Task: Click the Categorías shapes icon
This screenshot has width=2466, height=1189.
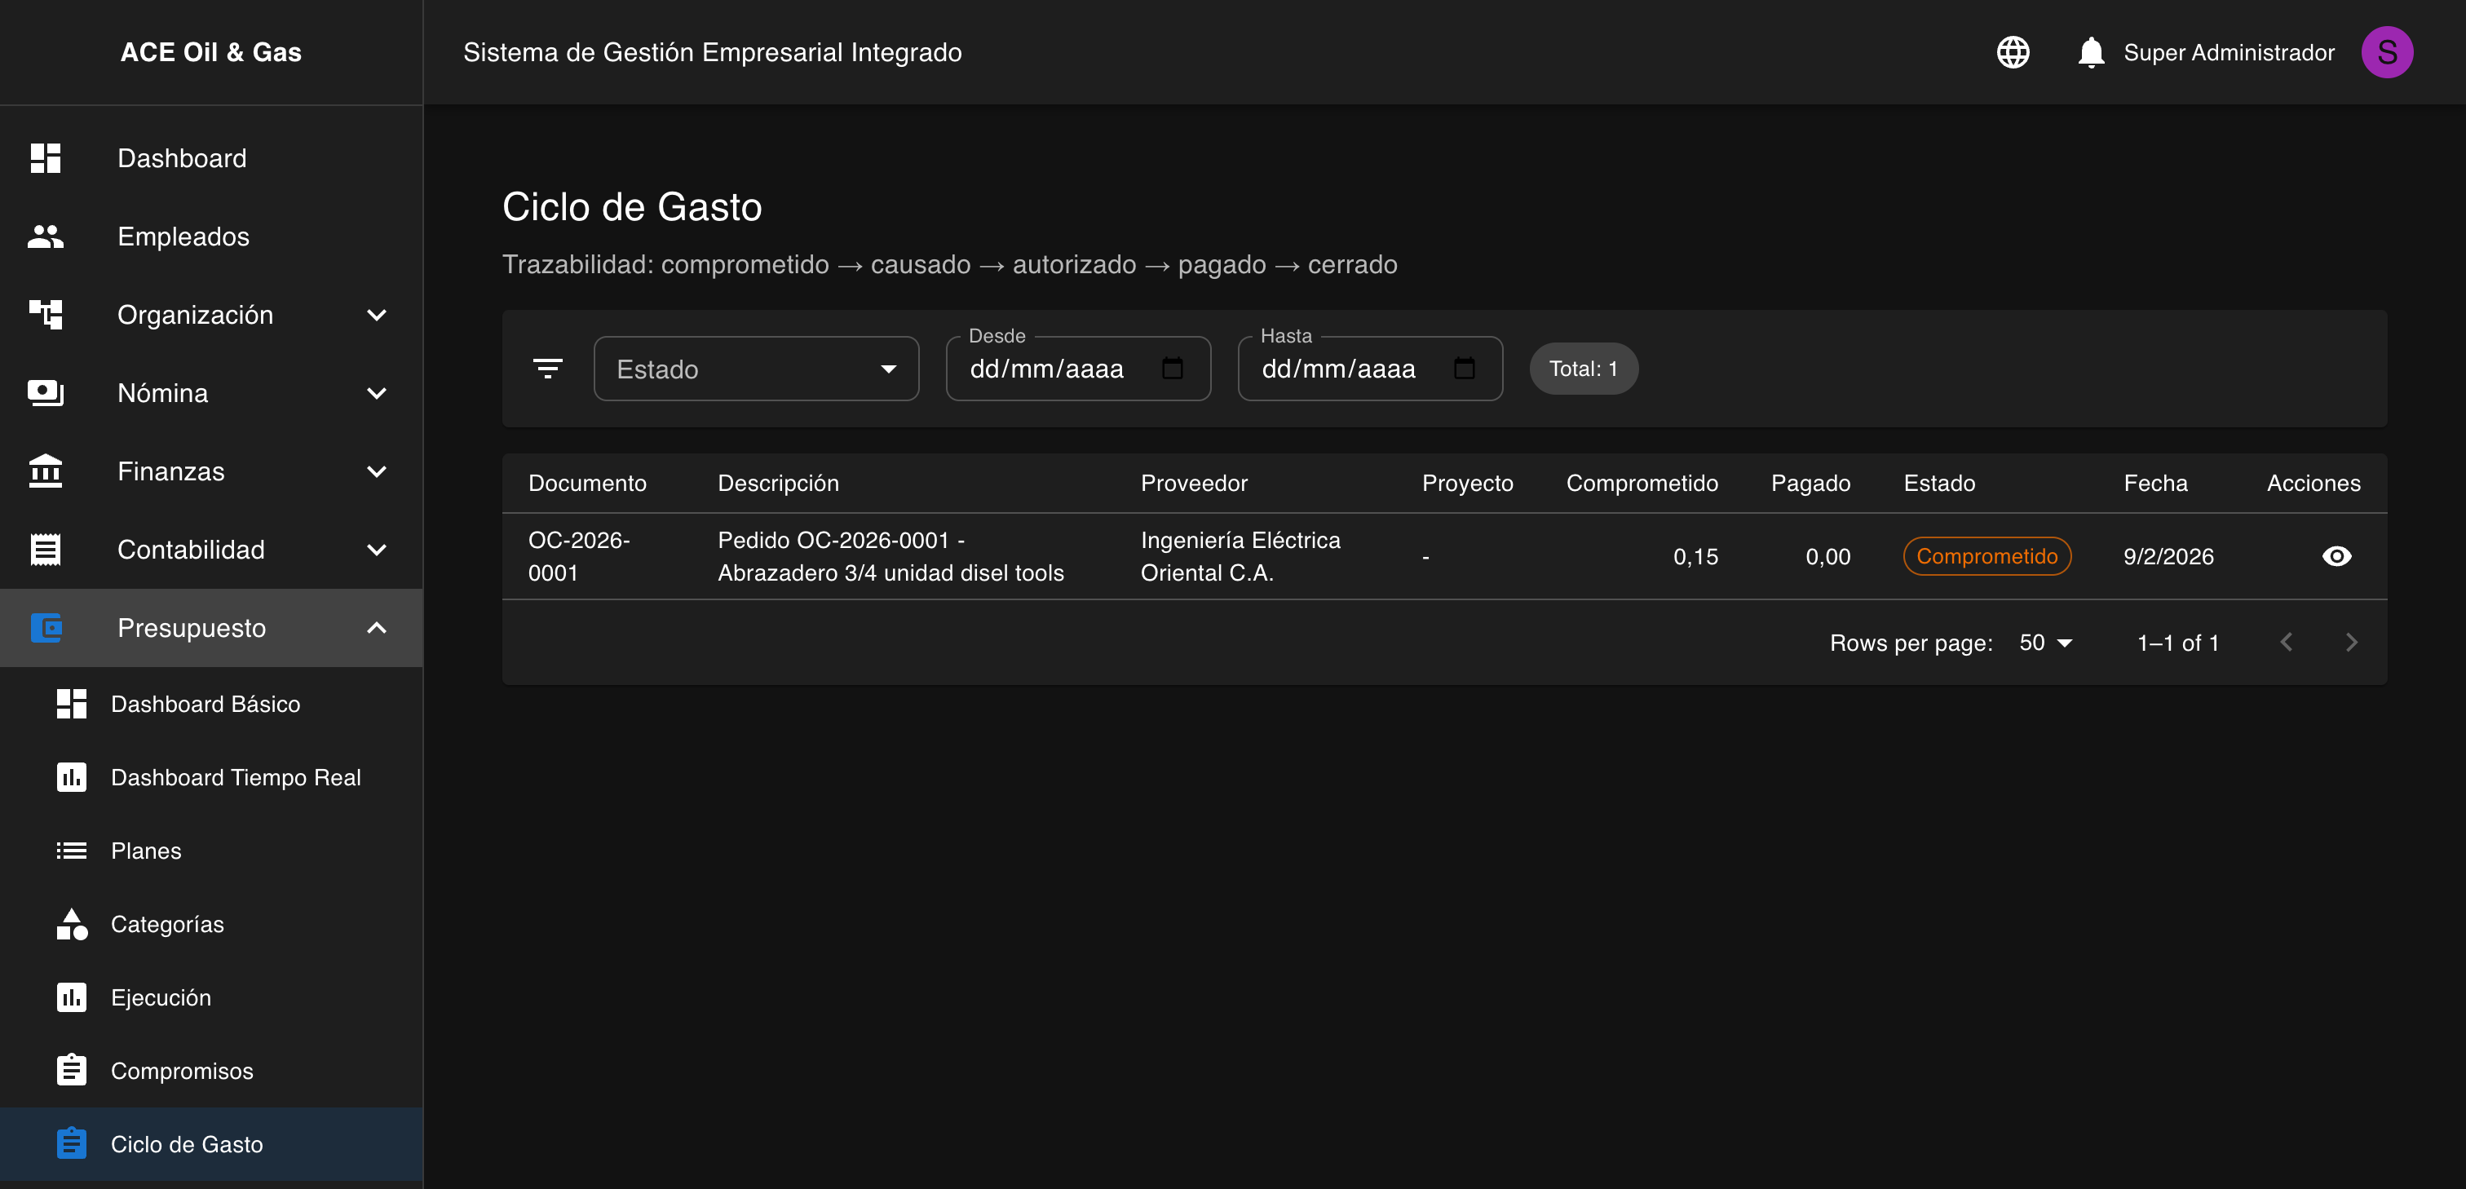Action: coord(71,924)
